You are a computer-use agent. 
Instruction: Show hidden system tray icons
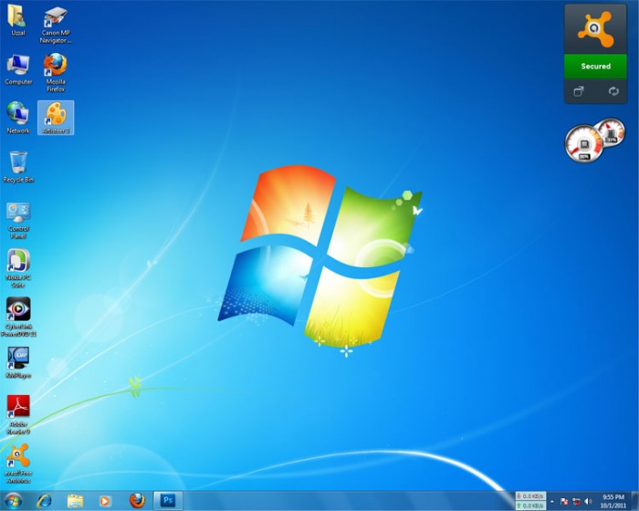552,501
